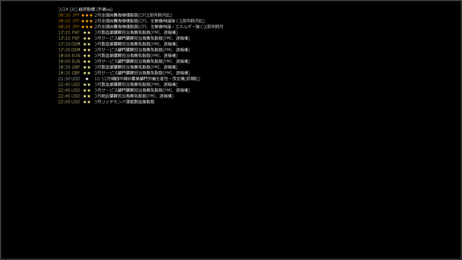Open the 18:30 GBP サービス部門 PMI entry
462x260 pixels.
[142, 73]
